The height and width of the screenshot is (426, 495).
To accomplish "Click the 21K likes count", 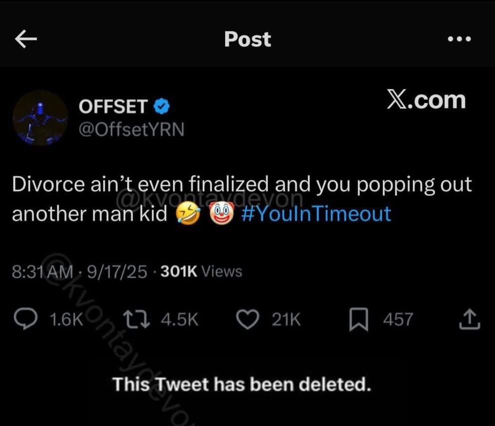I will click(x=286, y=319).
